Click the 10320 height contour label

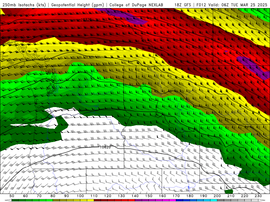click(86, 20)
